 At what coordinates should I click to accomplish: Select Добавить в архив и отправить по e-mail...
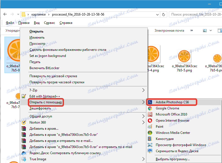(x=83, y=141)
